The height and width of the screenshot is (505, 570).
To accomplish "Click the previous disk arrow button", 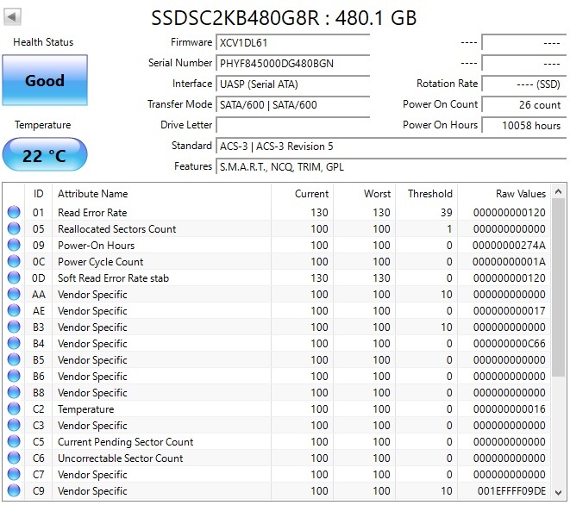I will [14, 17].
